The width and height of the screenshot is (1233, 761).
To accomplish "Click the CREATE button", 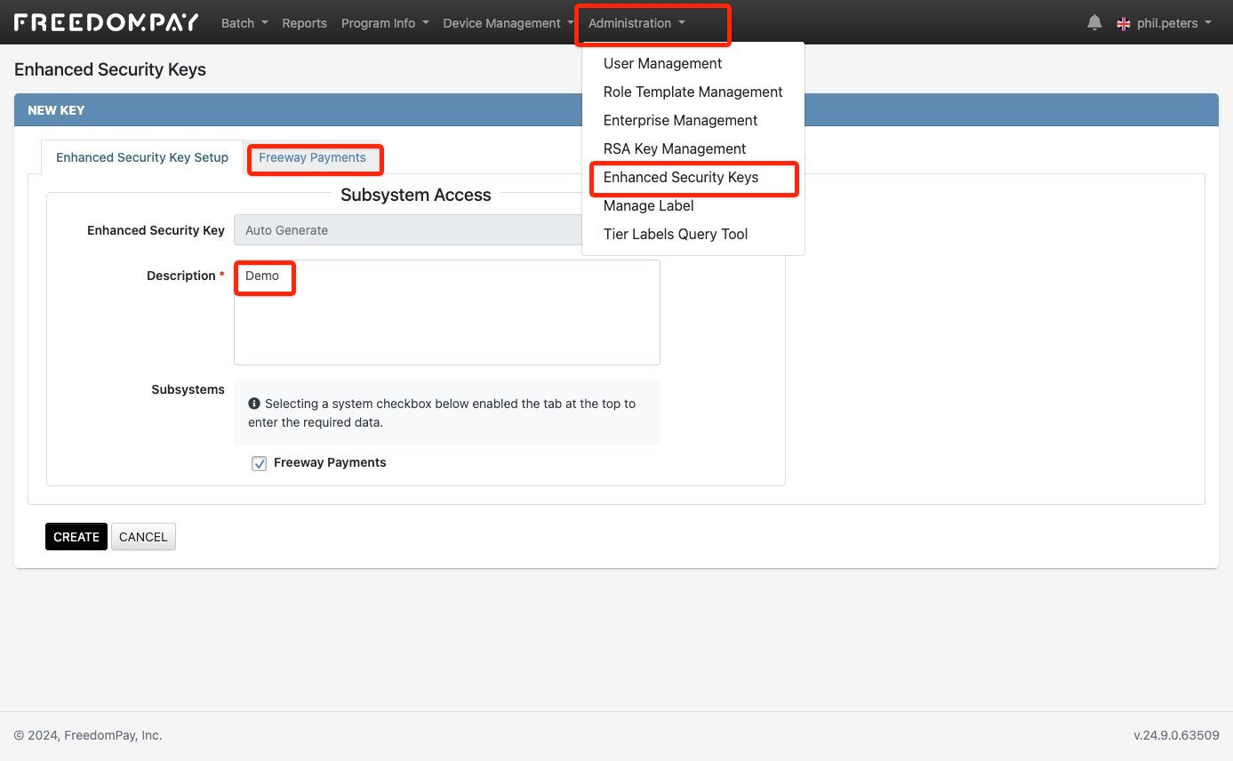I will pyautogui.click(x=76, y=537).
